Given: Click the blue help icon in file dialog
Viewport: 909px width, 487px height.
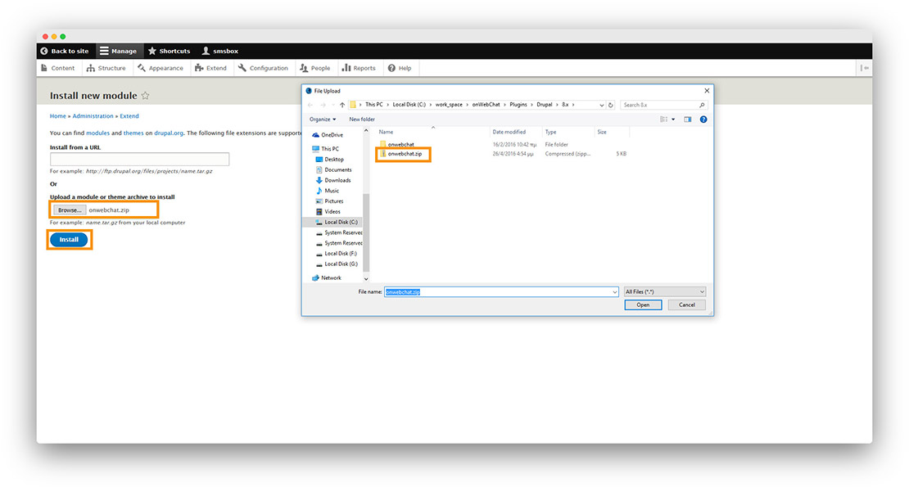Looking at the screenshot, I should (703, 119).
